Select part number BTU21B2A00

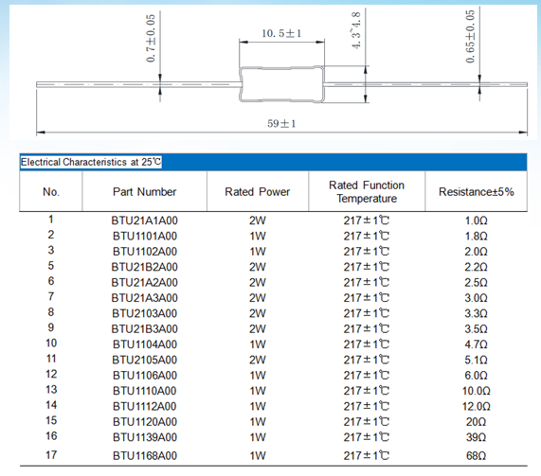coord(144,267)
